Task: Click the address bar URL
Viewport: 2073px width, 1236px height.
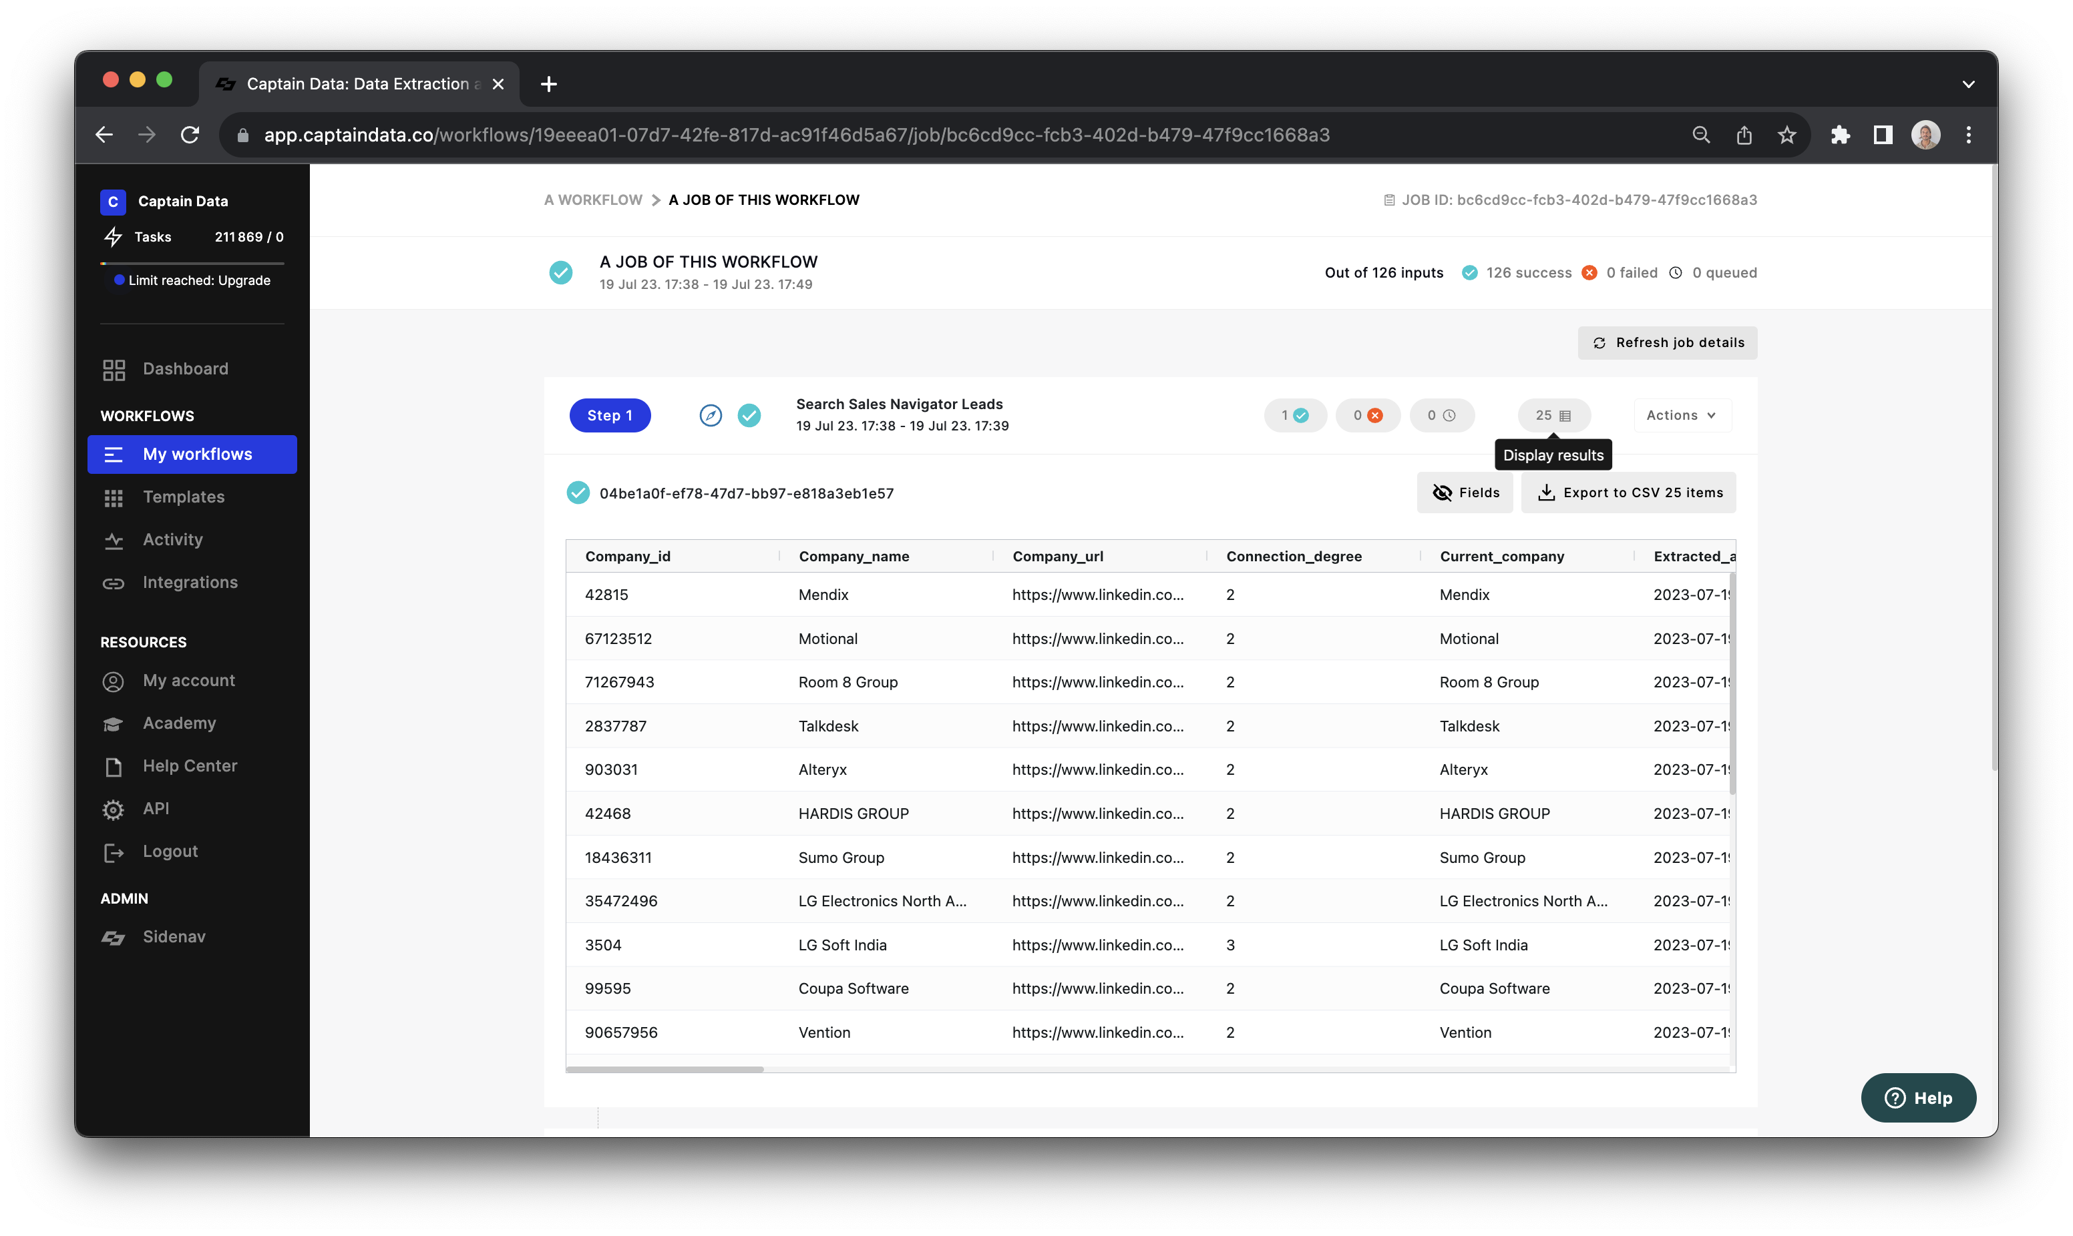Action: (x=797, y=135)
